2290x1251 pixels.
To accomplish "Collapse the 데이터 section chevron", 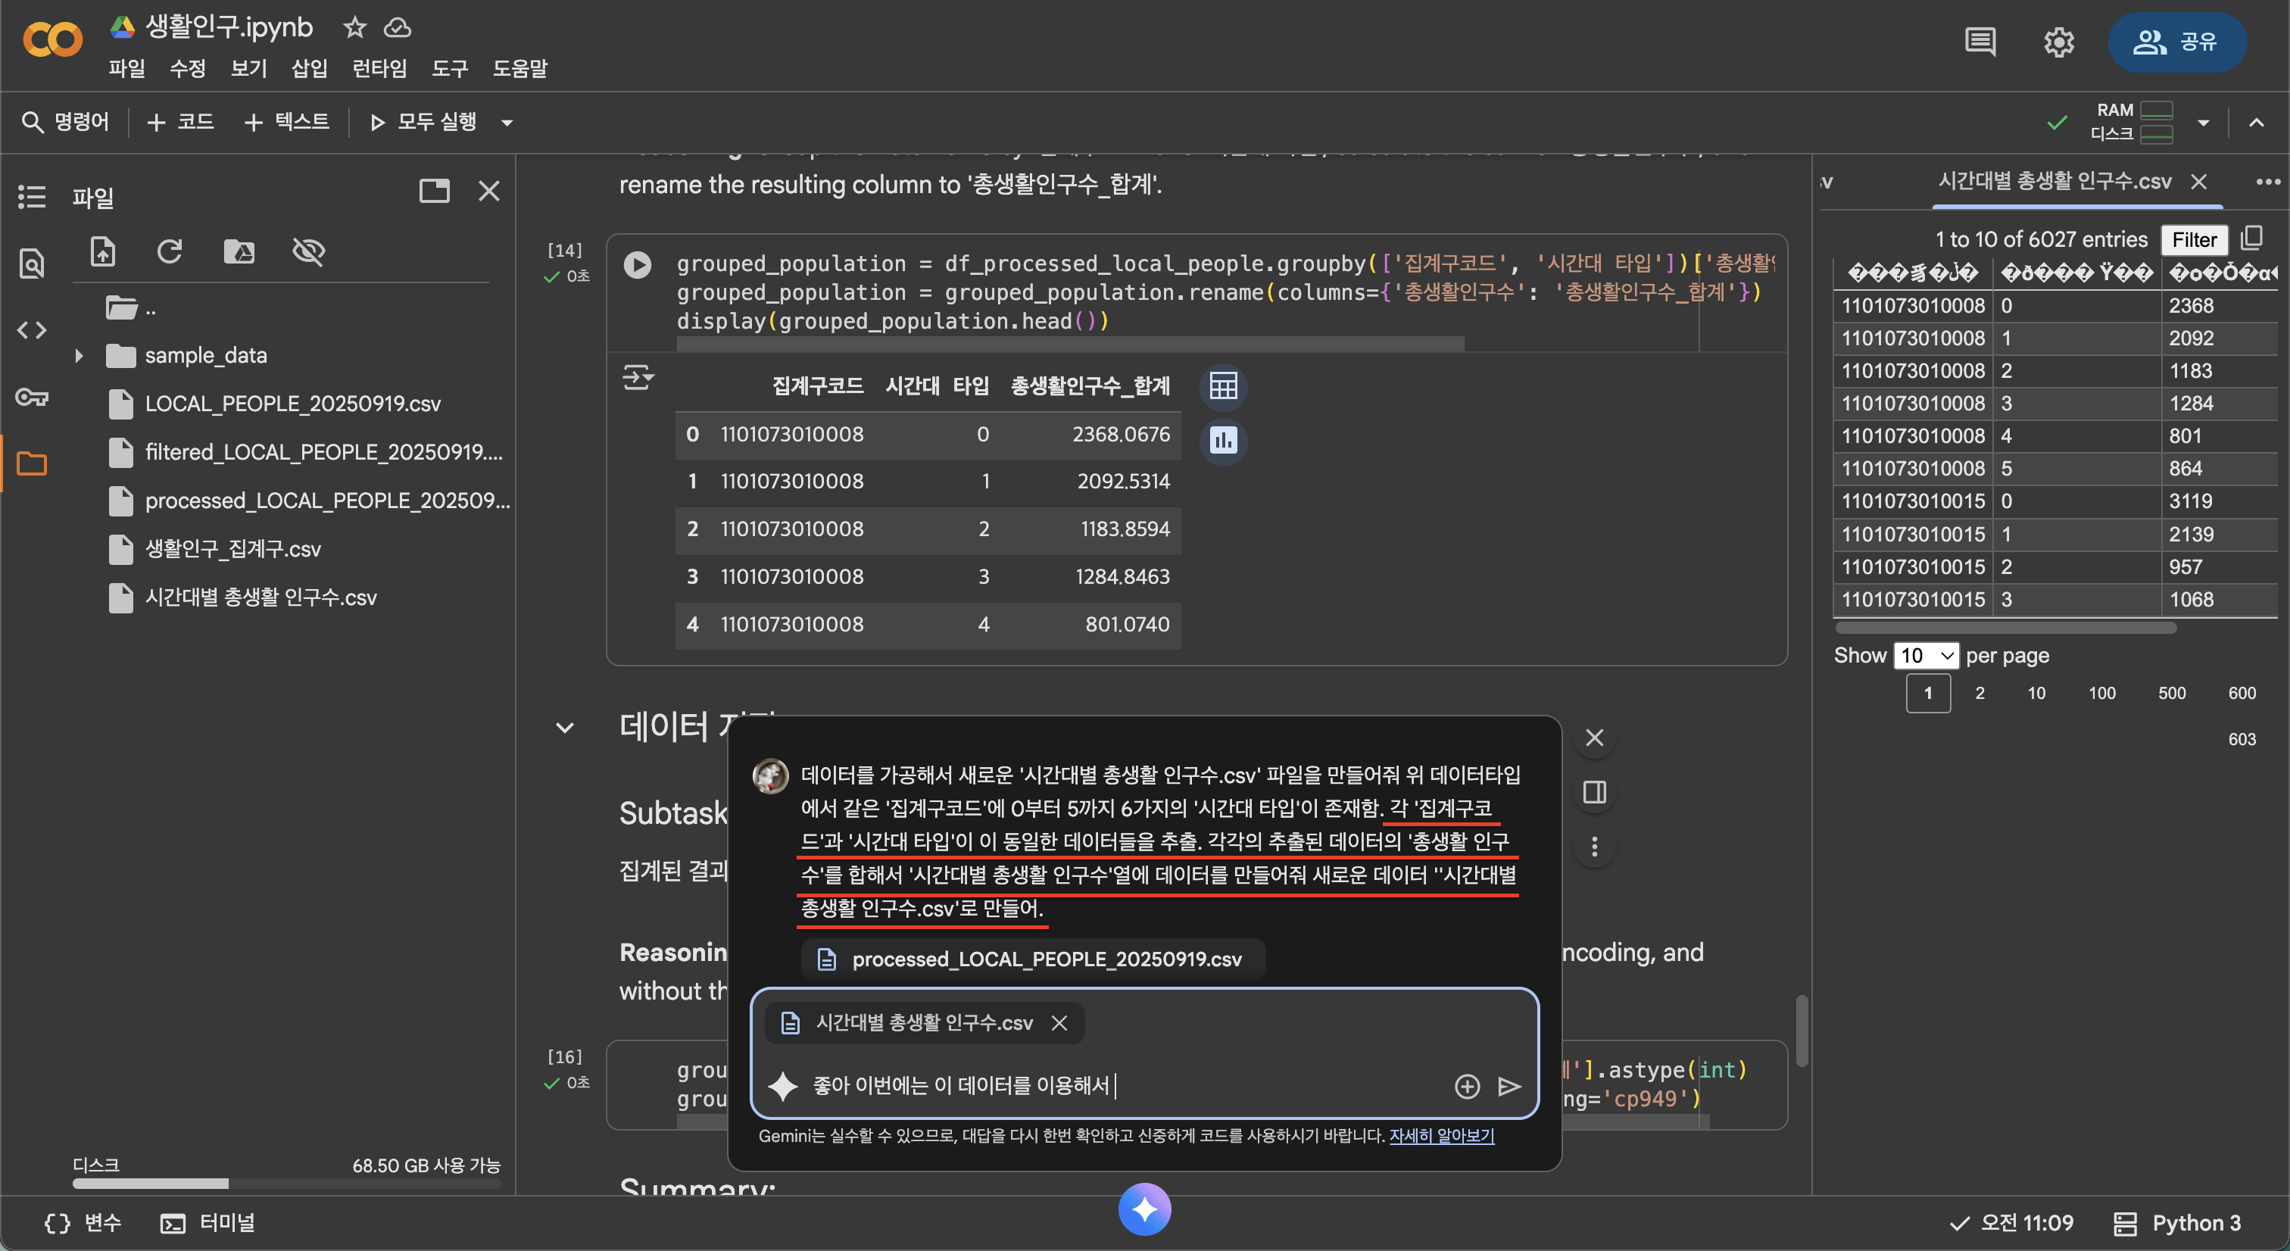I will point(564,727).
